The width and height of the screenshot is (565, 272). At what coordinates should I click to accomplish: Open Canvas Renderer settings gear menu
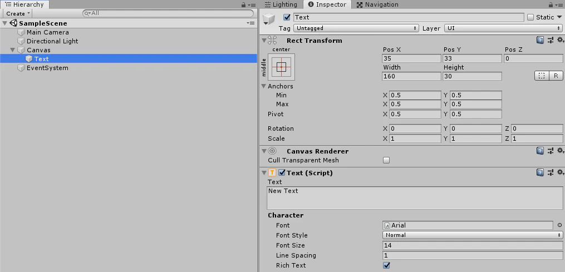(x=560, y=151)
